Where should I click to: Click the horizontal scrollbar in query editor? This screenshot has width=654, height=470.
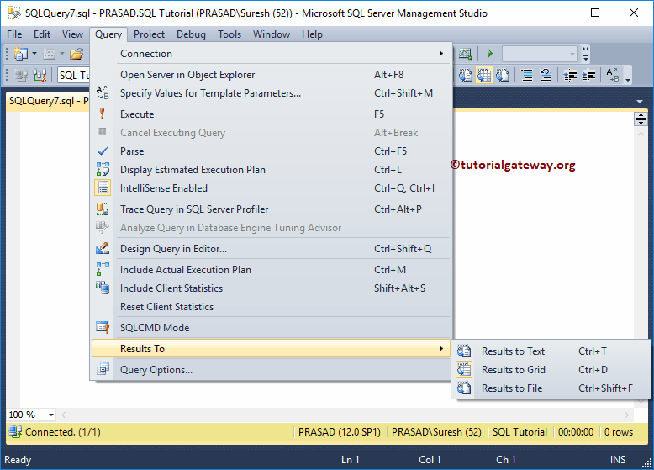pos(345,415)
